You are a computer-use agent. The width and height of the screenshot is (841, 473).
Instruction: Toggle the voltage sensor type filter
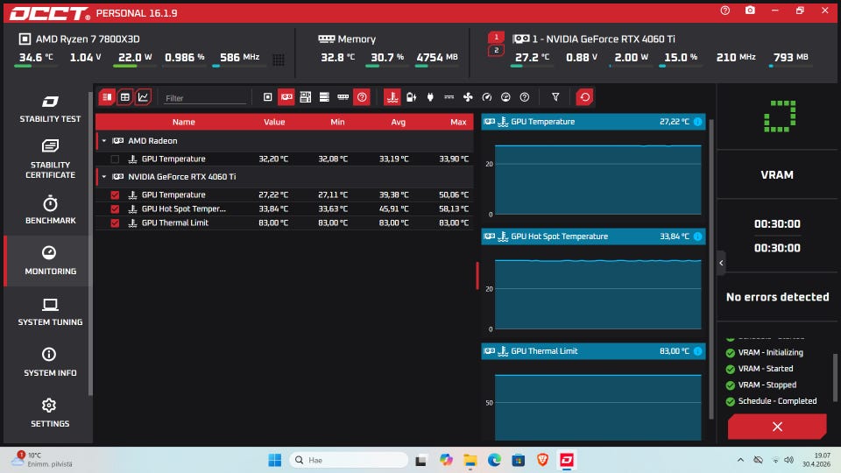coord(412,97)
